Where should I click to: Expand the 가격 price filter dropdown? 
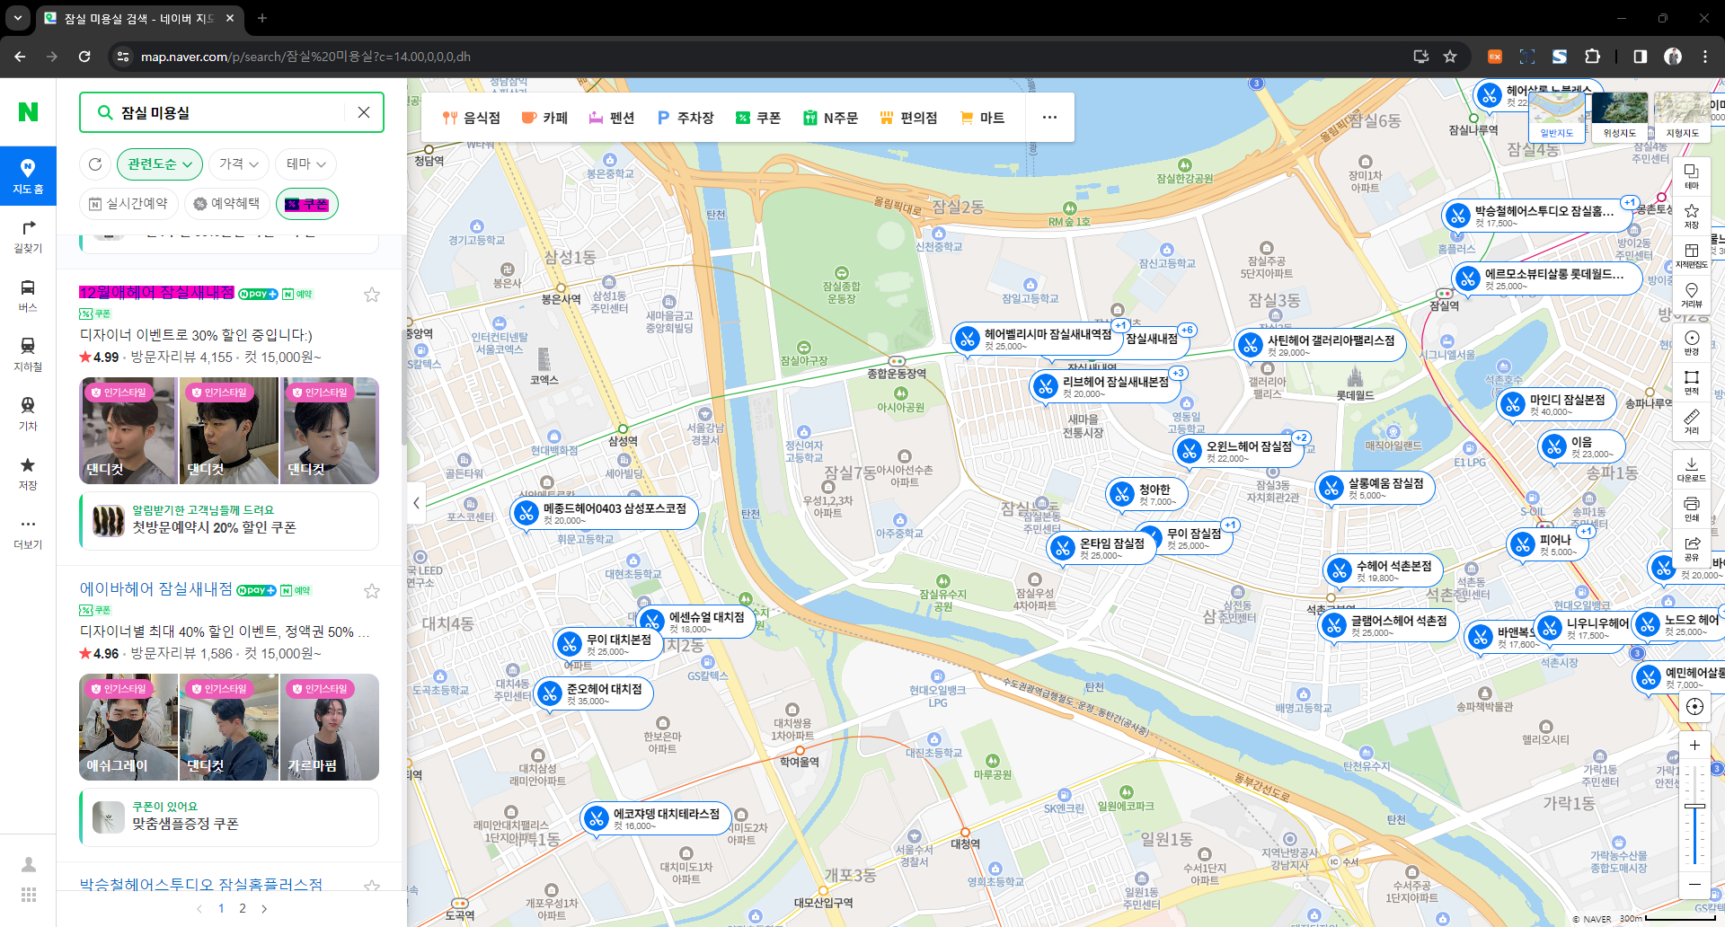tap(239, 164)
